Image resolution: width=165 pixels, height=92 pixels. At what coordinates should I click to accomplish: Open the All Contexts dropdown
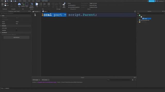coord(45,80)
